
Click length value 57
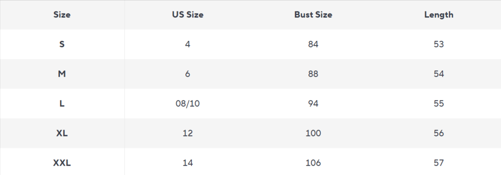tap(439, 163)
